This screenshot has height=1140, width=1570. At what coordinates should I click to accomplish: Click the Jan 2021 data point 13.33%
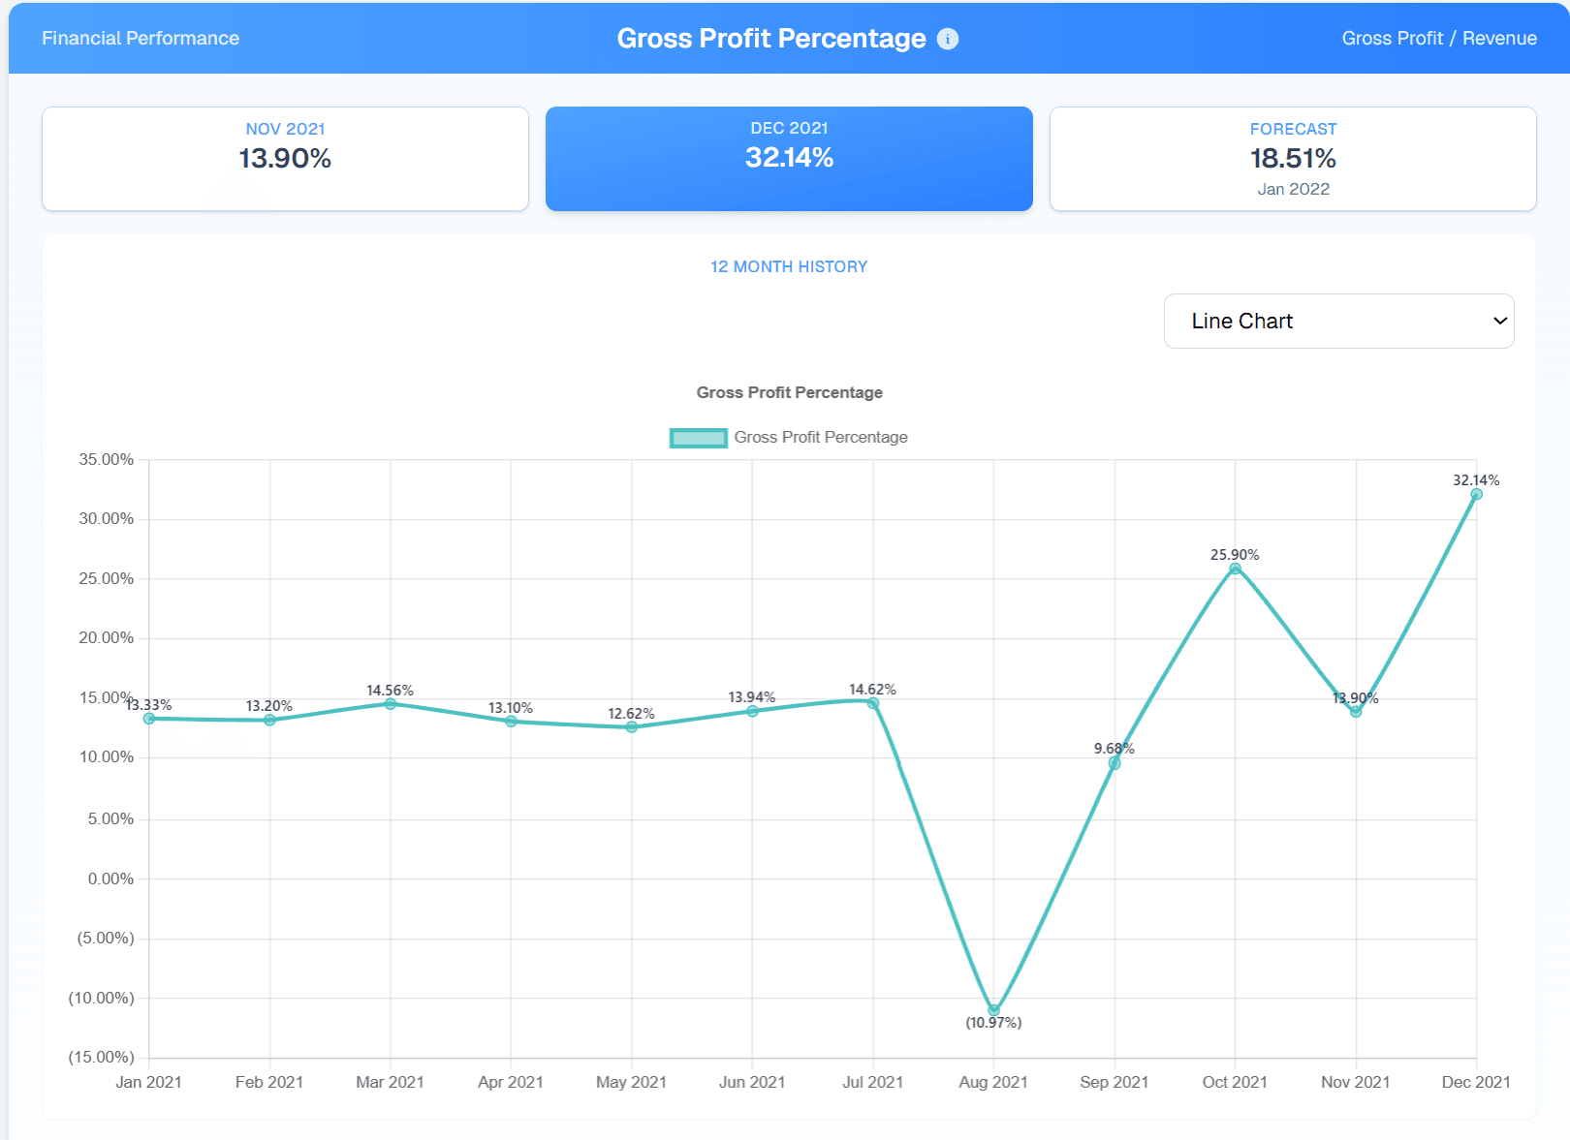click(149, 719)
